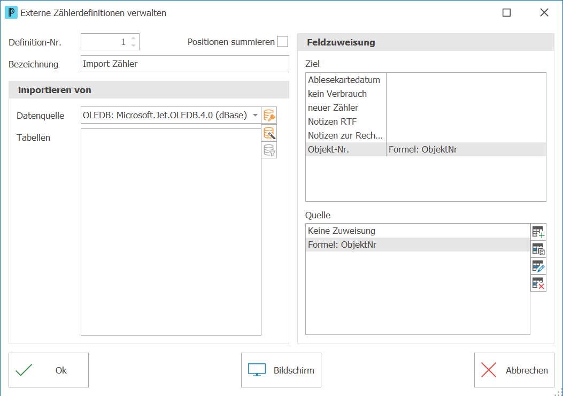Enable Positionen summieren checkbox
Screen dimensions: 563x396
(283, 42)
